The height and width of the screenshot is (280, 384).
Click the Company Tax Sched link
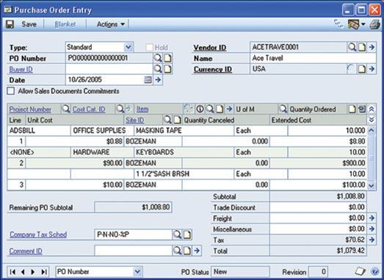(x=38, y=234)
